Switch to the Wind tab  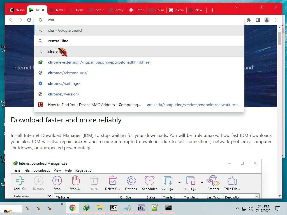(17, 10)
